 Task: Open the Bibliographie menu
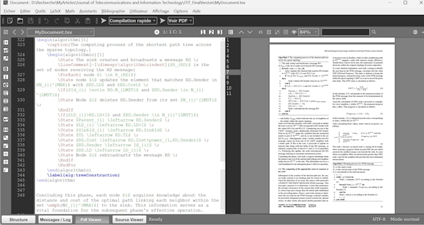113,11
